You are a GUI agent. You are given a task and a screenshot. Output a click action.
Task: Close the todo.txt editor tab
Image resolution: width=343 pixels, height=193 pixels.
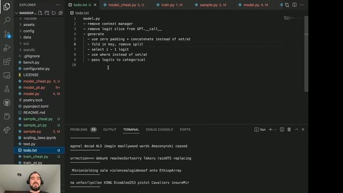click(x=95, y=5)
